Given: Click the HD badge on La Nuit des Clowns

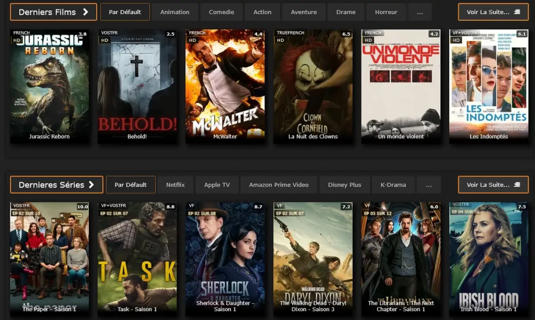Looking at the screenshot, I should [281, 40].
